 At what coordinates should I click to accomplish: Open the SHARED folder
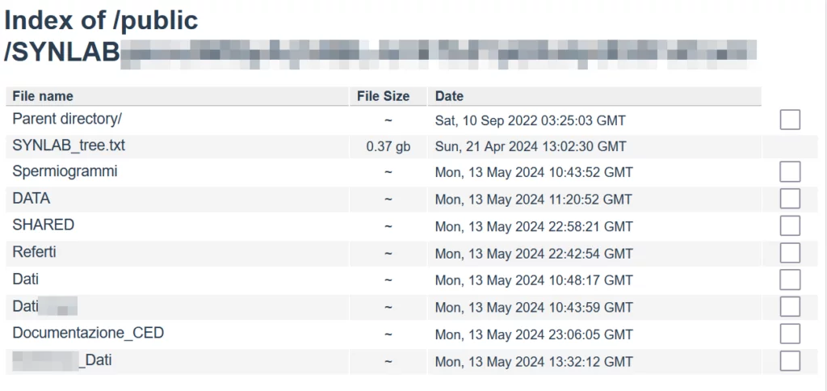click(44, 225)
